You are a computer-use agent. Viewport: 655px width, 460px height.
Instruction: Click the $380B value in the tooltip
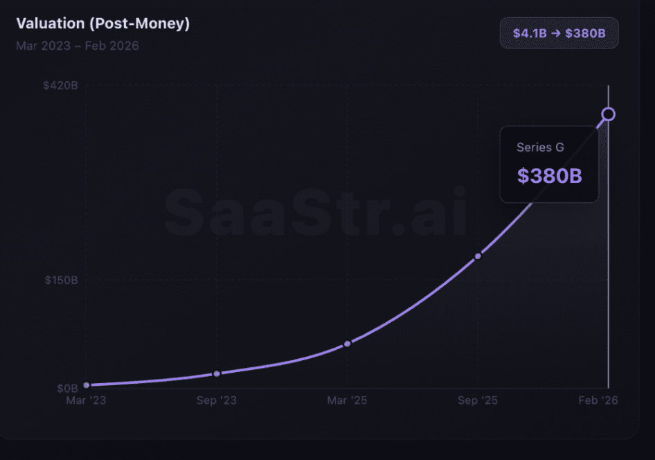click(549, 175)
